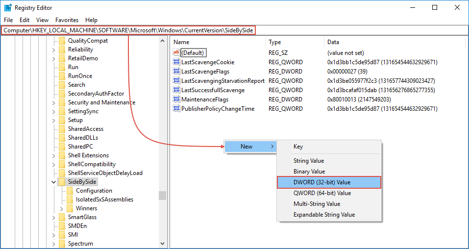Click the LastSuccessfulScavenge value icon
This screenshot has height=249, width=469.
tap(176, 90)
